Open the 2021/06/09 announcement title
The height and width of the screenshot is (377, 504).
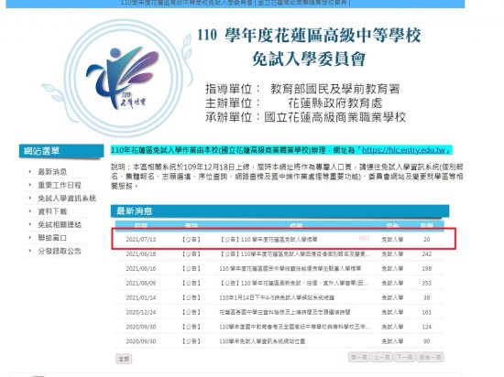tap(293, 284)
